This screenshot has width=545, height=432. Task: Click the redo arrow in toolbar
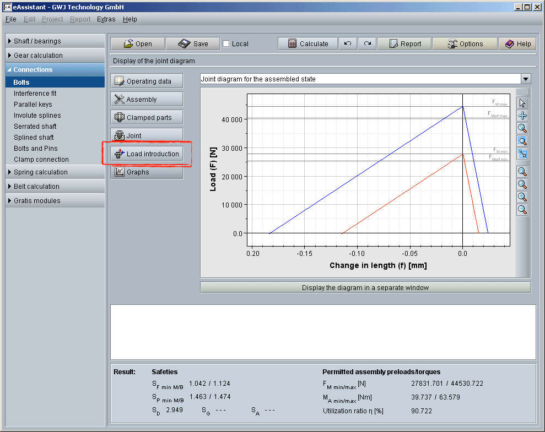pyautogui.click(x=367, y=44)
